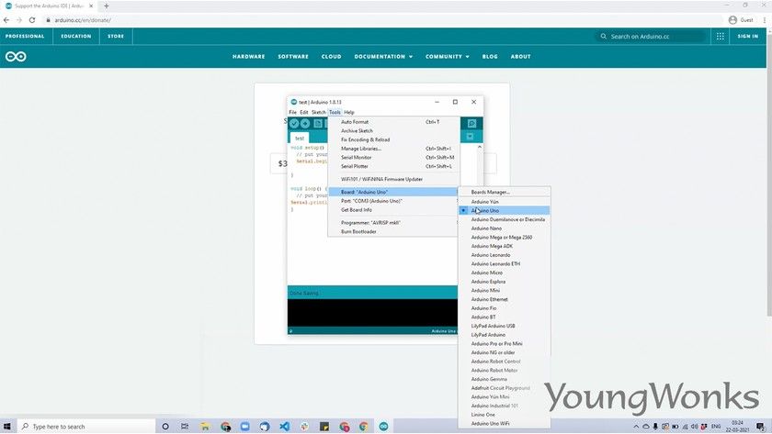Click the New sketch icon in Arduino toolbar
Viewport: 772px width, 434px height.
tap(318, 123)
